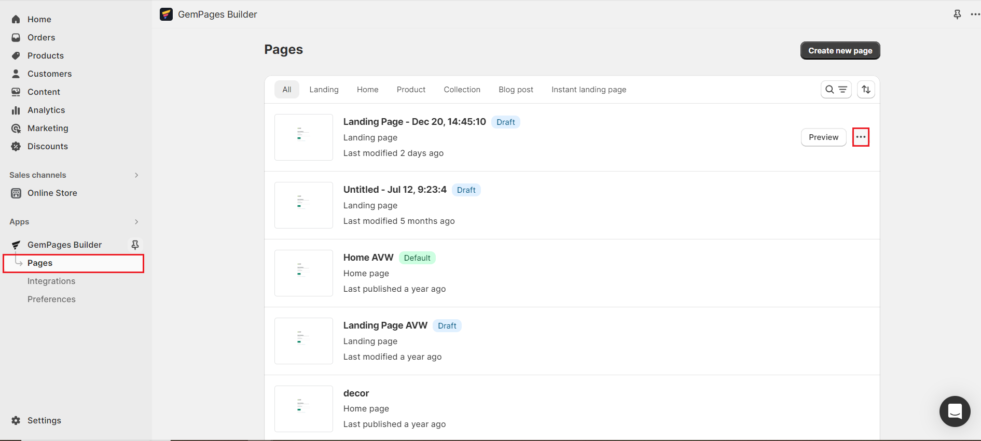Viewport: 981px width, 441px height.
Task: Go to Analytics in the sidebar
Action: click(x=46, y=110)
